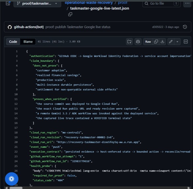
Task: Click the "proves_when_verified" key
Action: [50, 99]
